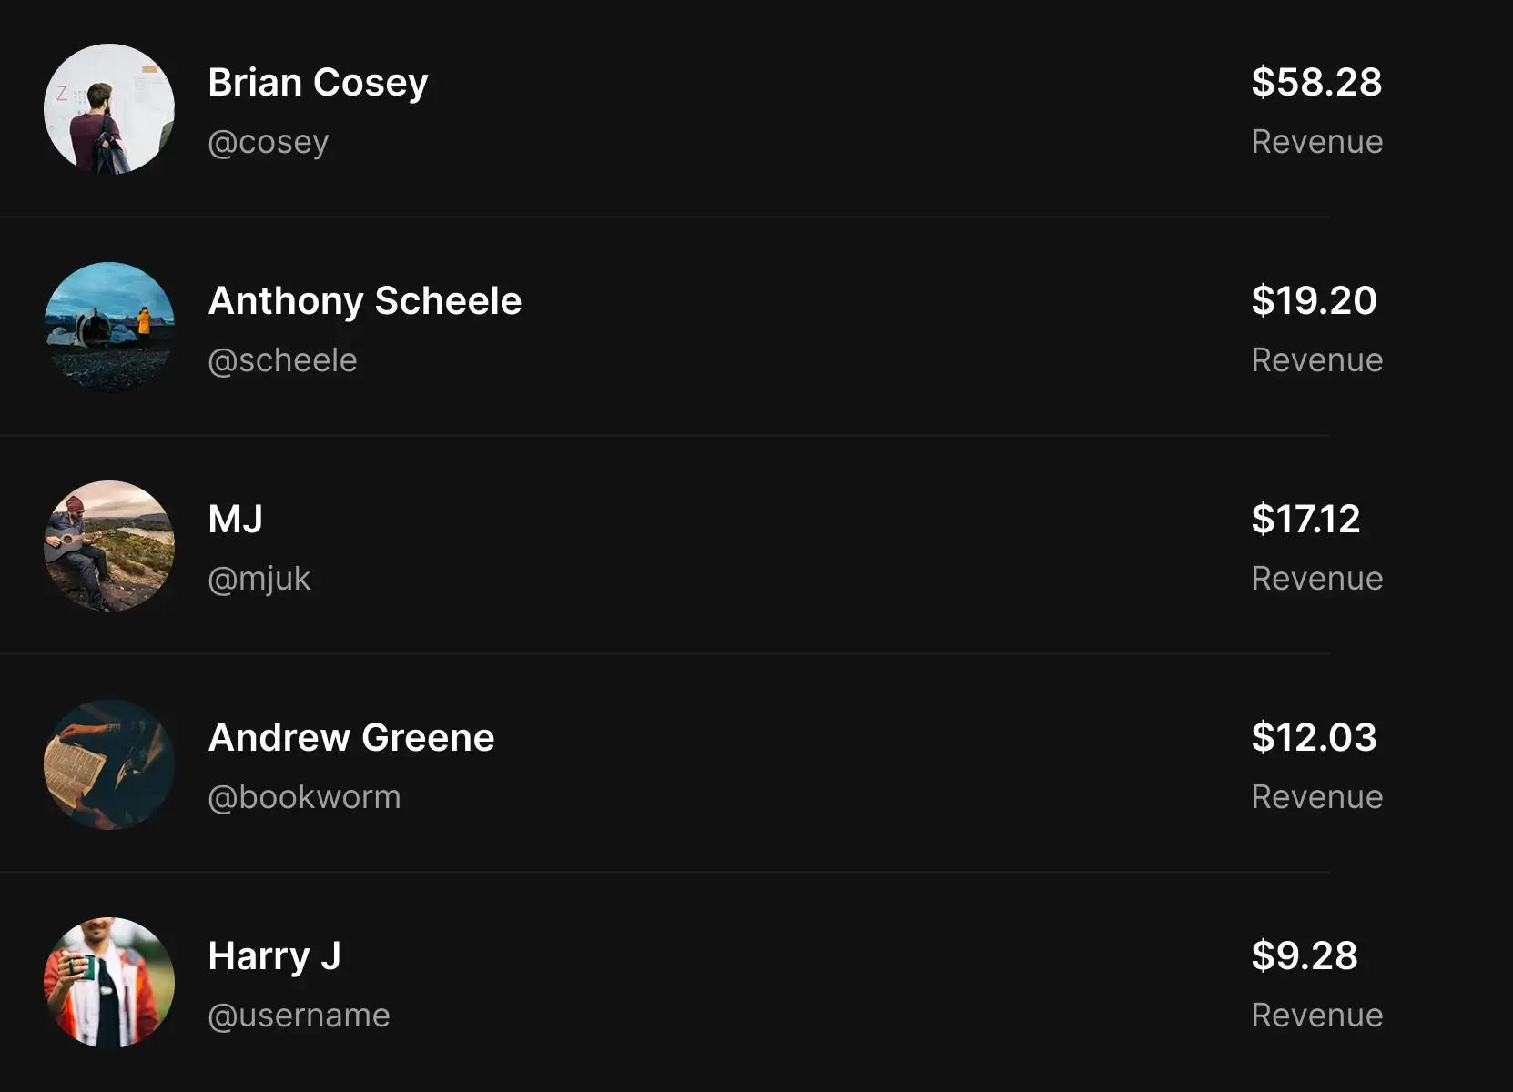Click the @scheele username handle

[x=282, y=360]
